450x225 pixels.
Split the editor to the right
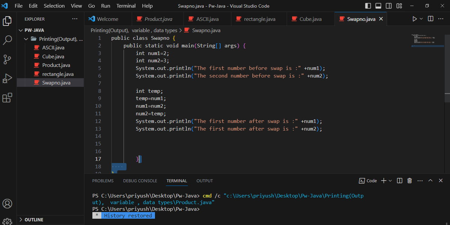(x=430, y=19)
